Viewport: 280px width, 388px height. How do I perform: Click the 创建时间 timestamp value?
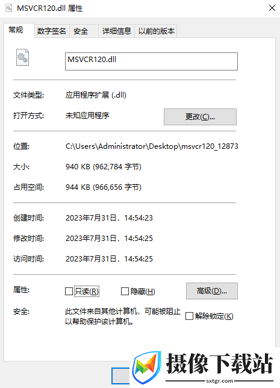(x=109, y=218)
